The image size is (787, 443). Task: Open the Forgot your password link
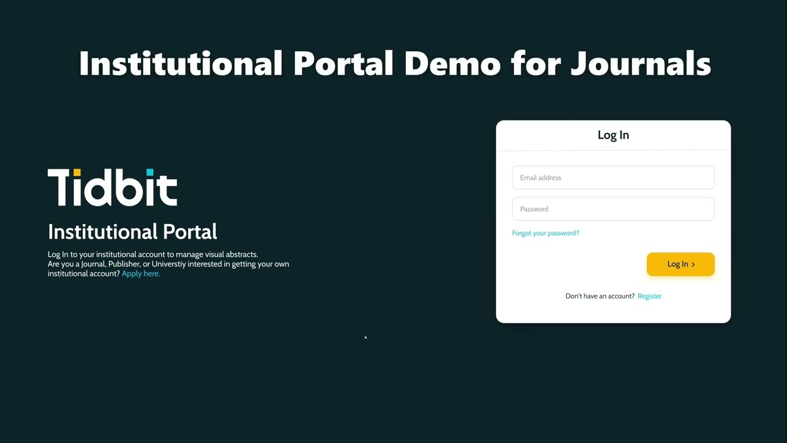545,233
